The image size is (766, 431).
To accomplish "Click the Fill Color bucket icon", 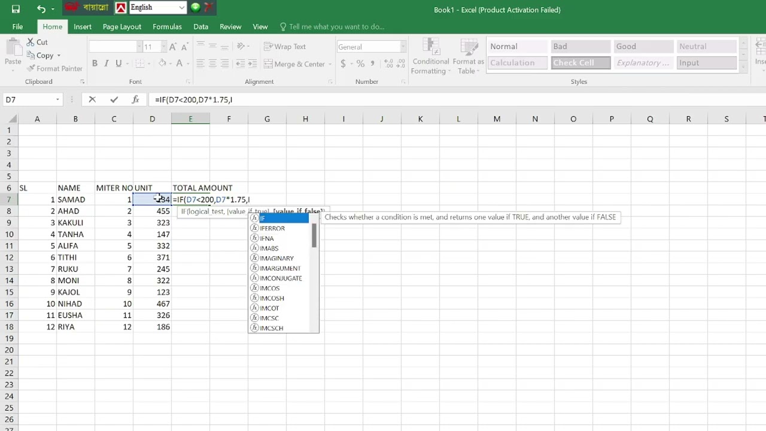I will click(x=162, y=64).
